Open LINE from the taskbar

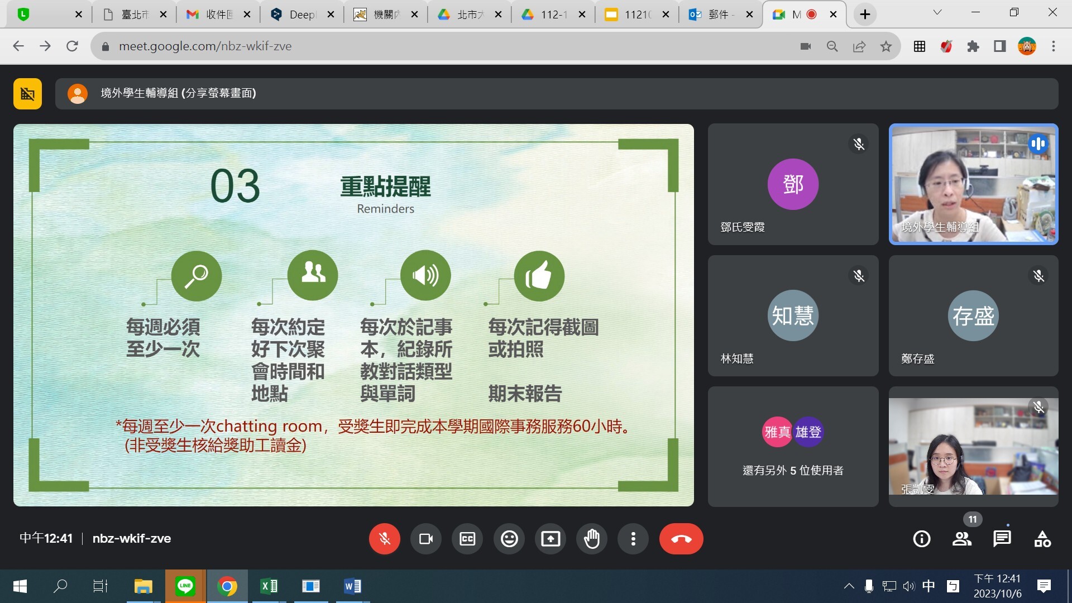click(x=185, y=586)
